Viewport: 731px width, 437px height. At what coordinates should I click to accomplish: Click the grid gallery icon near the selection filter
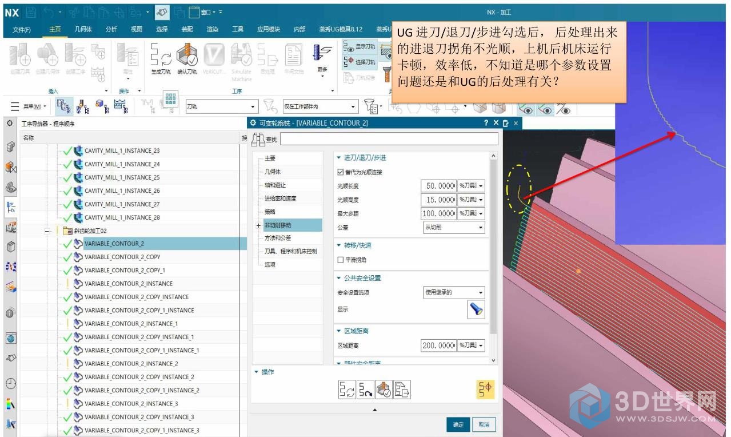click(x=170, y=98)
